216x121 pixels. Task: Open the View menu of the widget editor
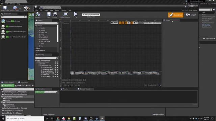pyautogui.click(x=52, y=10)
